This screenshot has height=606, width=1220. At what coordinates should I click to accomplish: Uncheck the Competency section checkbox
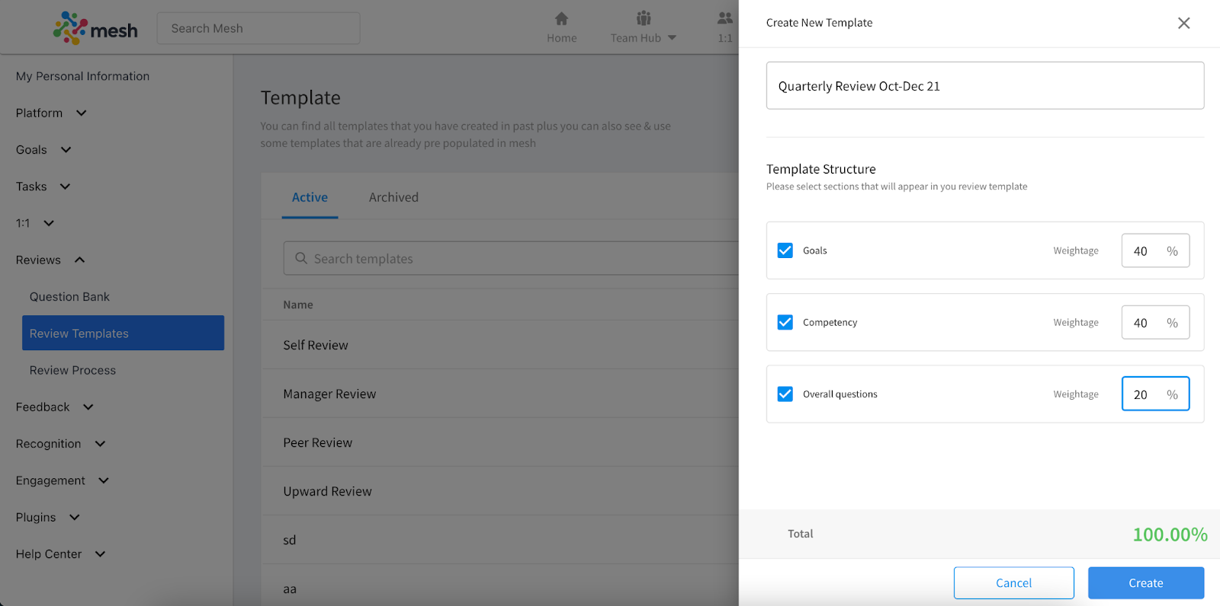tap(785, 322)
